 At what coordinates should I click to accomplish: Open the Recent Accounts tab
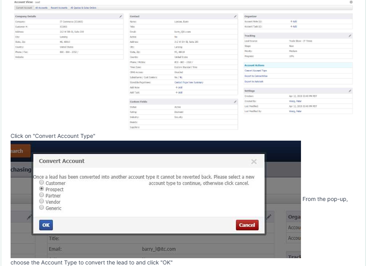point(59,8)
